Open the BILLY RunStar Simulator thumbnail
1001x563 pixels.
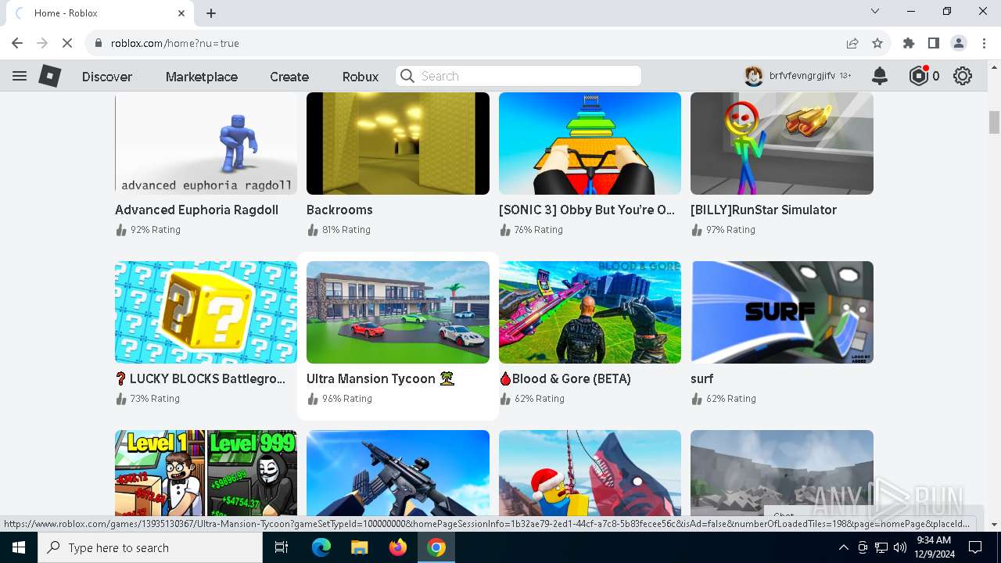click(782, 143)
